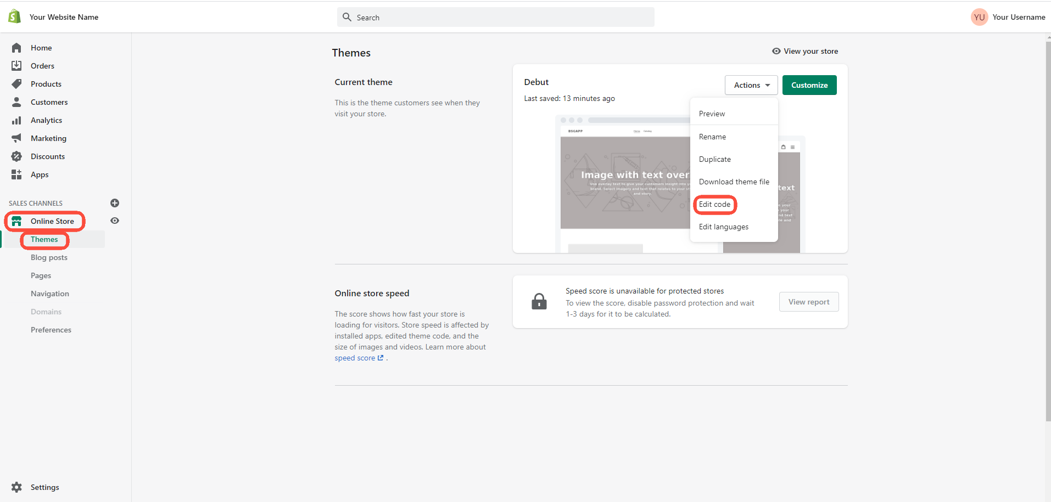Click Your Website Name store title

(x=64, y=17)
